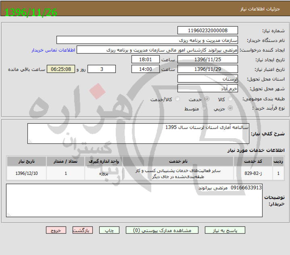Click تعداد / مقدار column header
Viewport: 290px width, 255px height.
tap(65, 161)
